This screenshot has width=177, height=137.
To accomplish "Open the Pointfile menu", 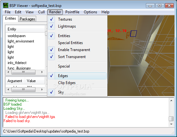I will pyautogui.click(x=72, y=12).
